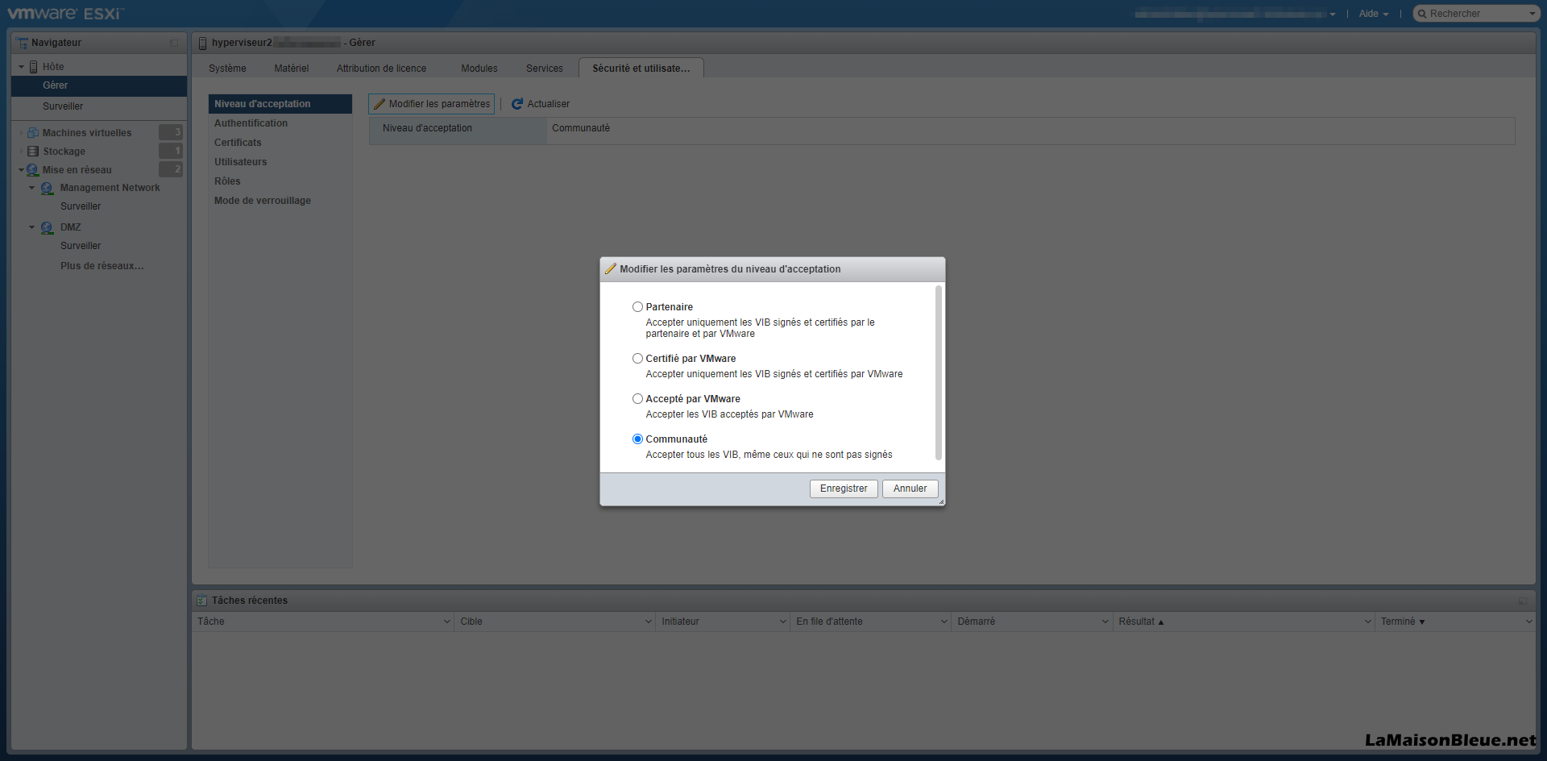Image resolution: width=1547 pixels, height=761 pixels.
Task: Click the Hôte server icon
Action: (x=34, y=67)
